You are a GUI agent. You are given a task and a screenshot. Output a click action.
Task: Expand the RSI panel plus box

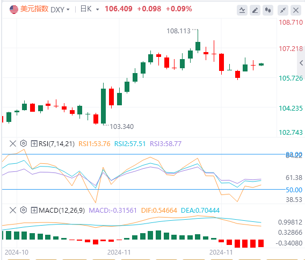click(x=34, y=143)
